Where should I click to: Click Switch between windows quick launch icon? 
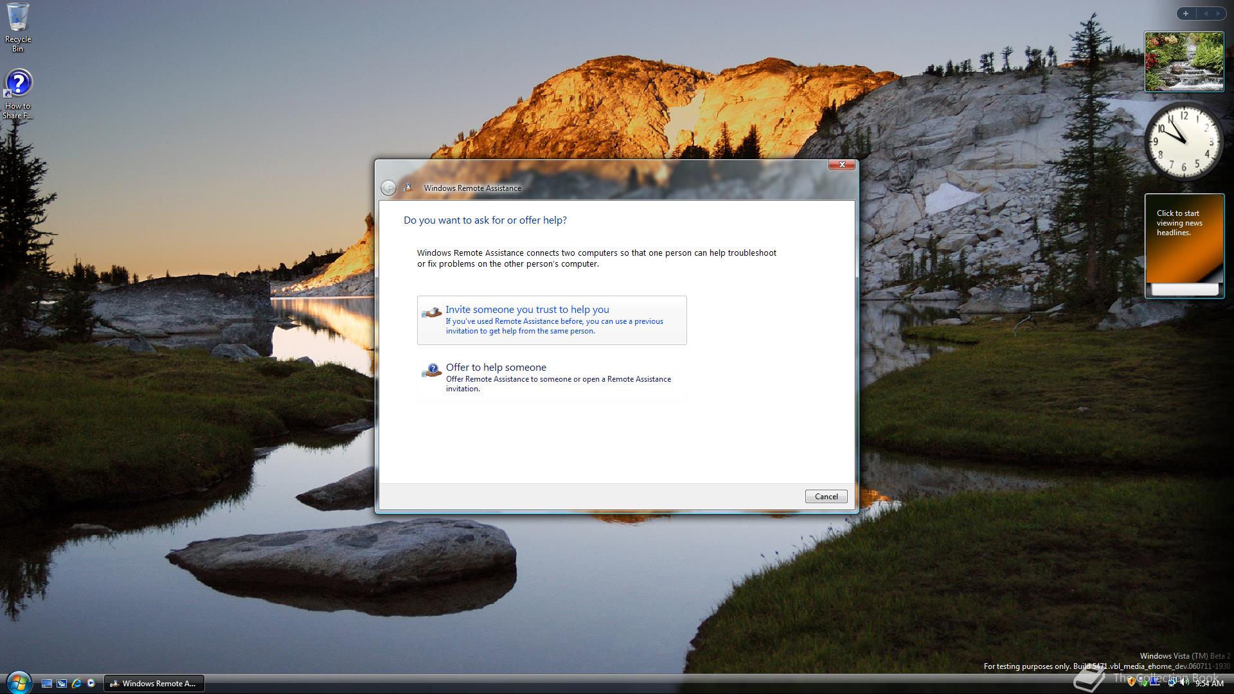(62, 684)
